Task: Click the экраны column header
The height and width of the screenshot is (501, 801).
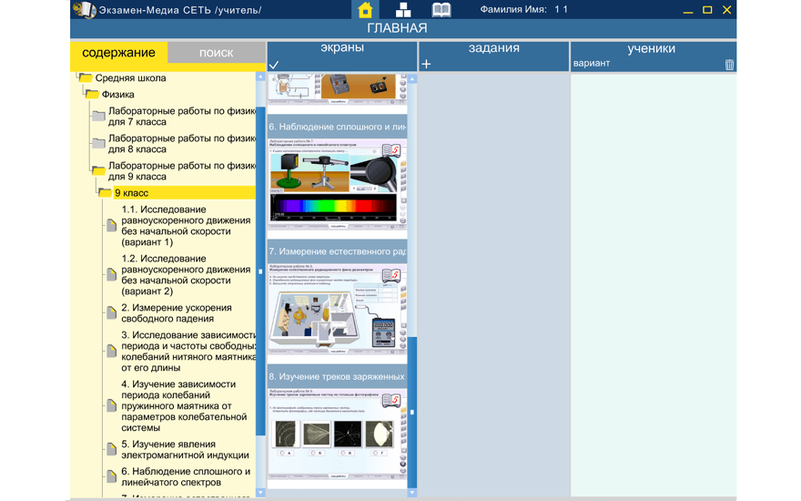Action: 341,48
